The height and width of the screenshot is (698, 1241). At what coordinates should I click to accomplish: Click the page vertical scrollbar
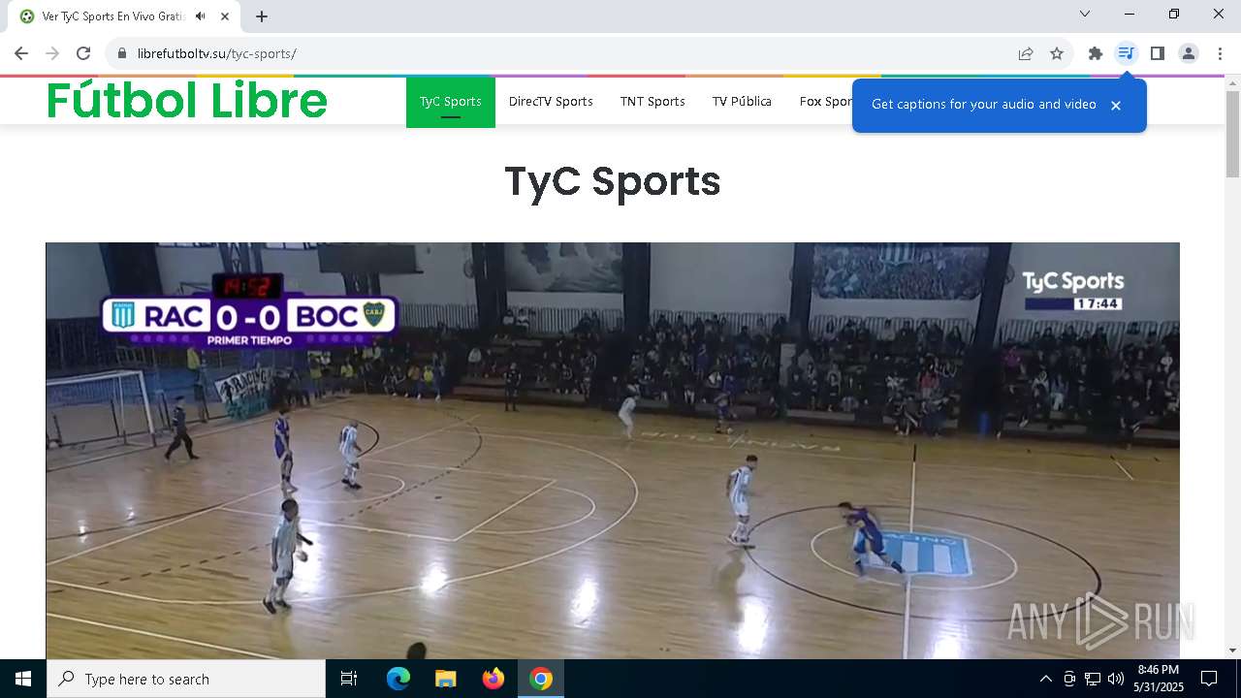point(1233,135)
